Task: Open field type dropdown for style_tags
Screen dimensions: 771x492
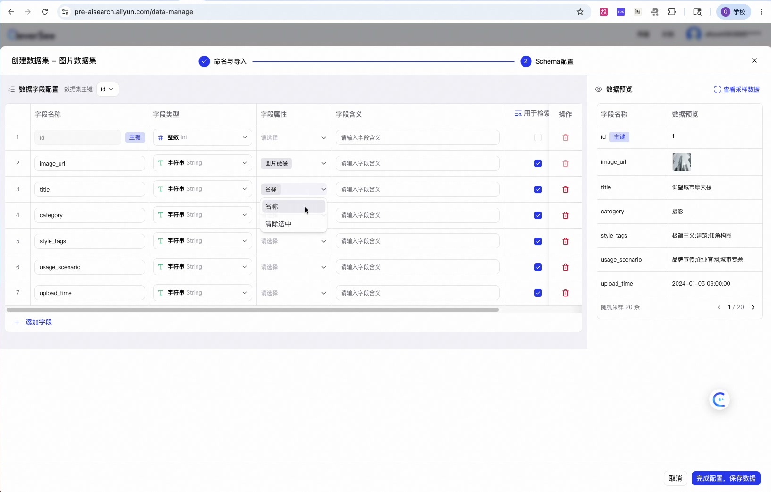Action: tap(202, 241)
